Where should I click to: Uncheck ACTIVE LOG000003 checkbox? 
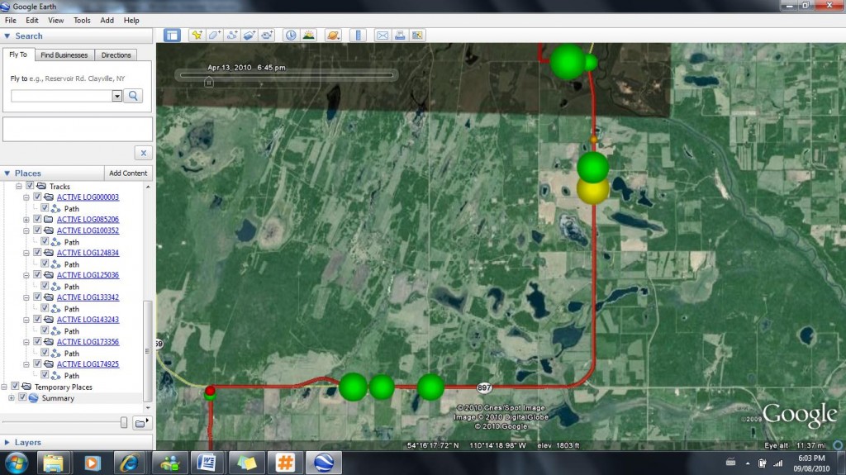click(x=37, y=197)
